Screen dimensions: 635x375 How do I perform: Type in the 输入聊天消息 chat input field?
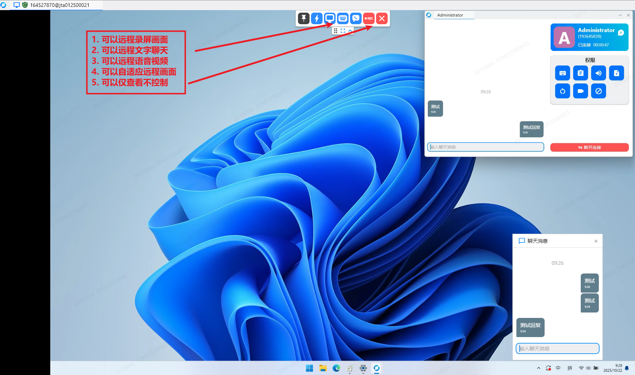[557, 348]
